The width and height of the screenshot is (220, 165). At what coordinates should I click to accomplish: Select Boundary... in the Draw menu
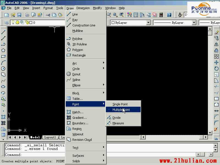click(86, 123)
